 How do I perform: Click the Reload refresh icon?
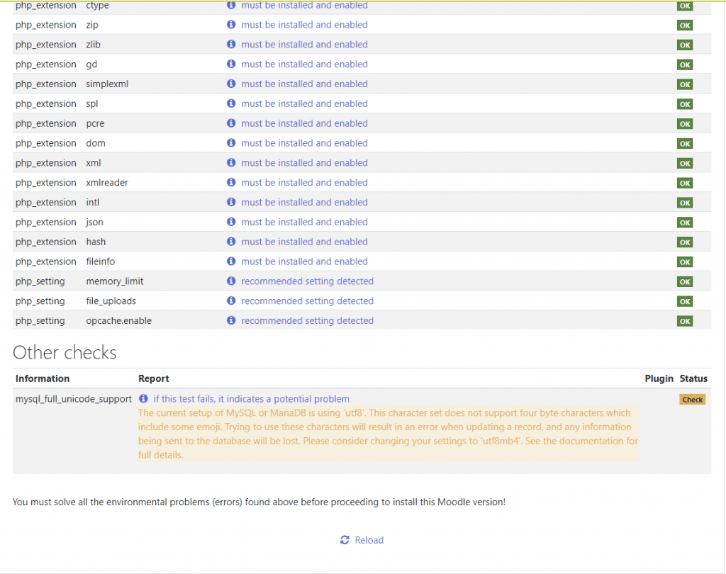[345, 540]
